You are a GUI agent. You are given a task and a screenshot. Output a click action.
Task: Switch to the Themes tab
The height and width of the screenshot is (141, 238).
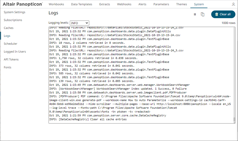point(181,5)
